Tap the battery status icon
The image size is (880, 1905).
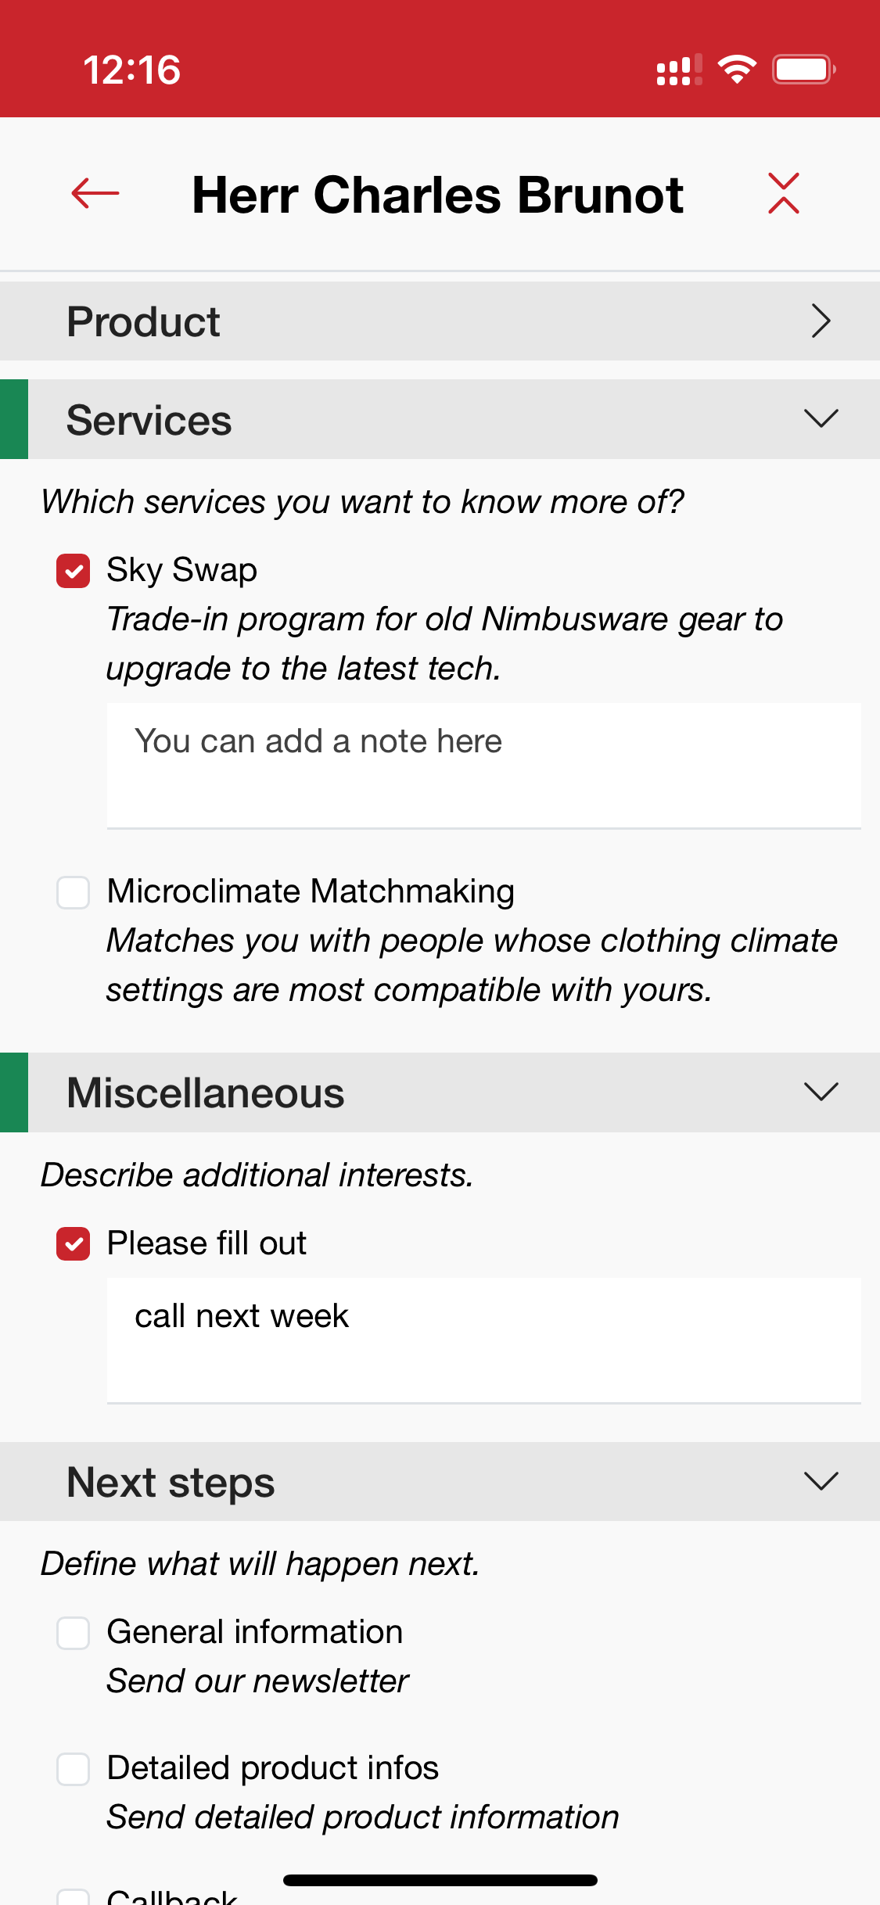pos(803,70)
